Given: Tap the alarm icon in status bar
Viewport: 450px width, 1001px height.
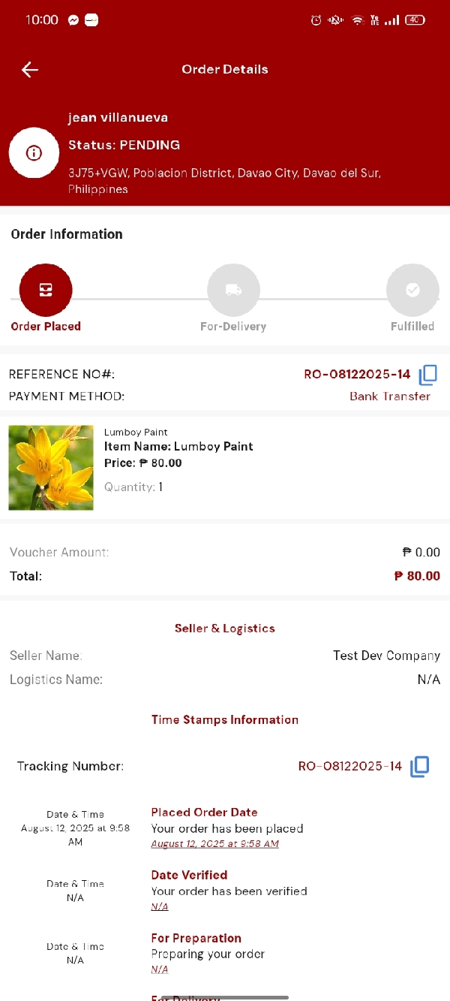Looking at the screenshot, I should [x=316, y=20].
